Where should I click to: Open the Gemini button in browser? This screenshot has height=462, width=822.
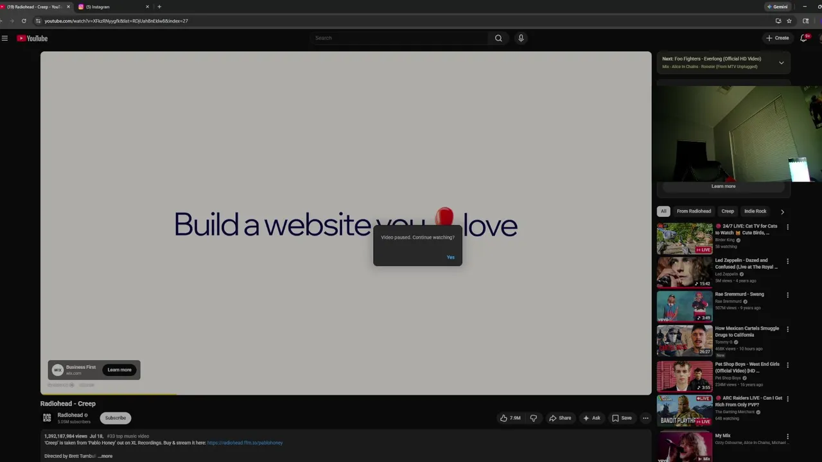pyautogui.click(x=777, y=6)
